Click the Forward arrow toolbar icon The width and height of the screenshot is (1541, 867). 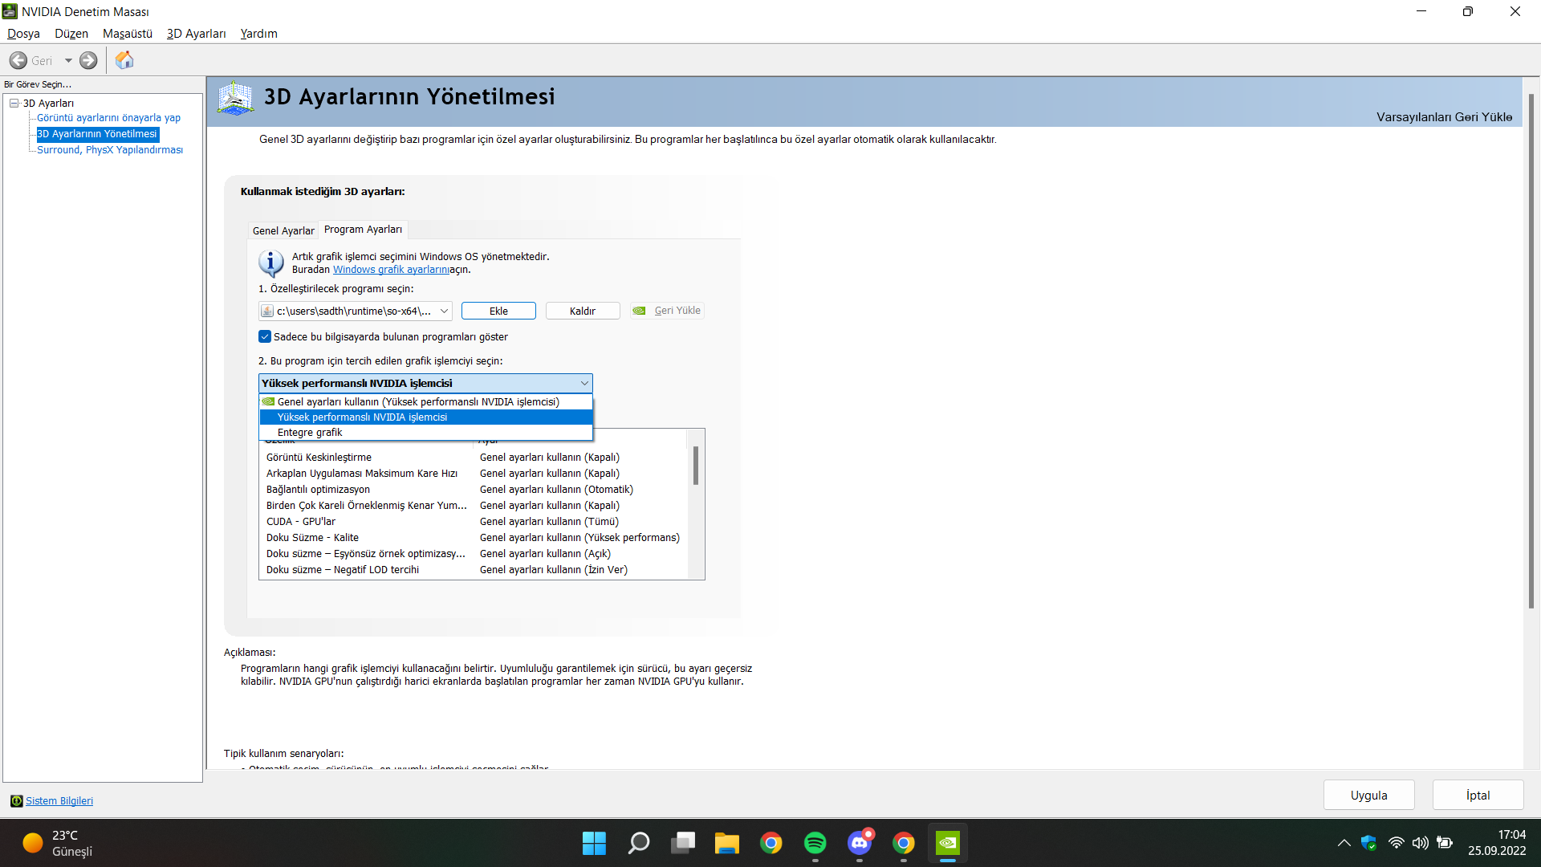coord(88,60)
